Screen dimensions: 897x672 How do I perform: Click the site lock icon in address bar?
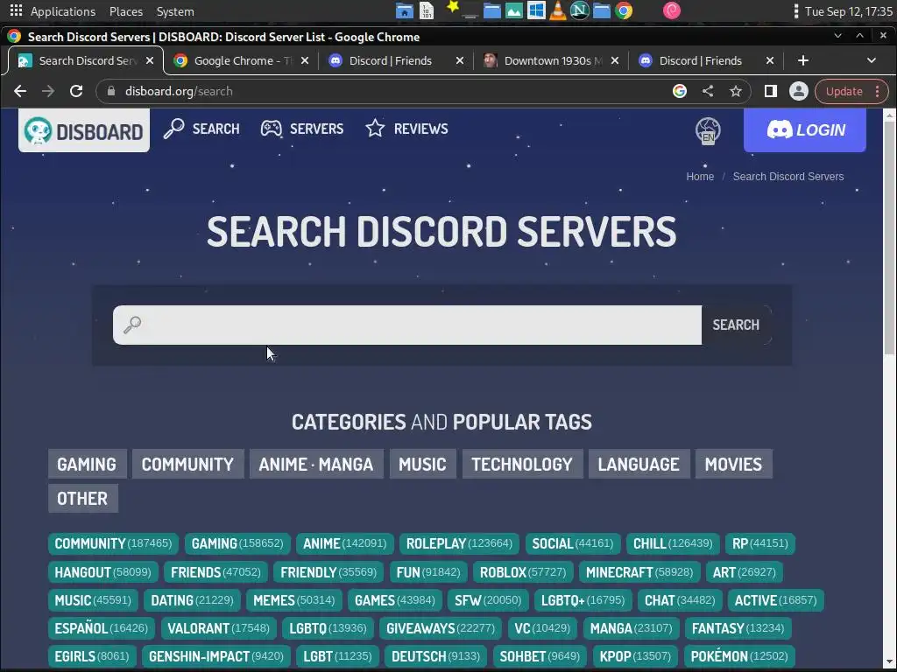[111, 91]
